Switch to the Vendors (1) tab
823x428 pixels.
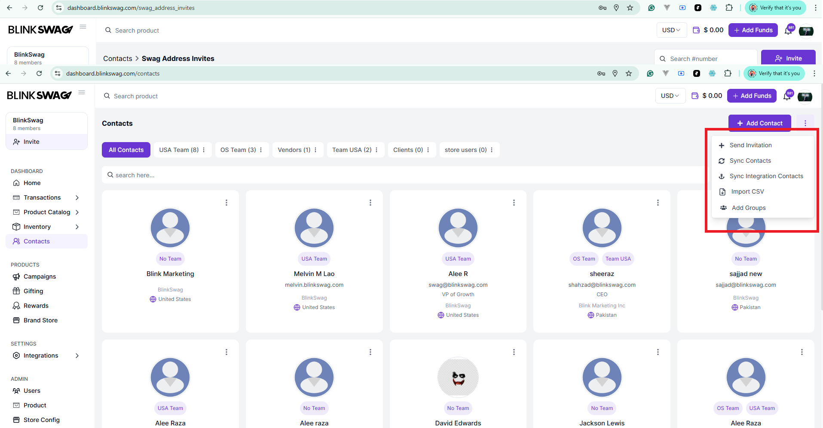[x=294, y=150]
